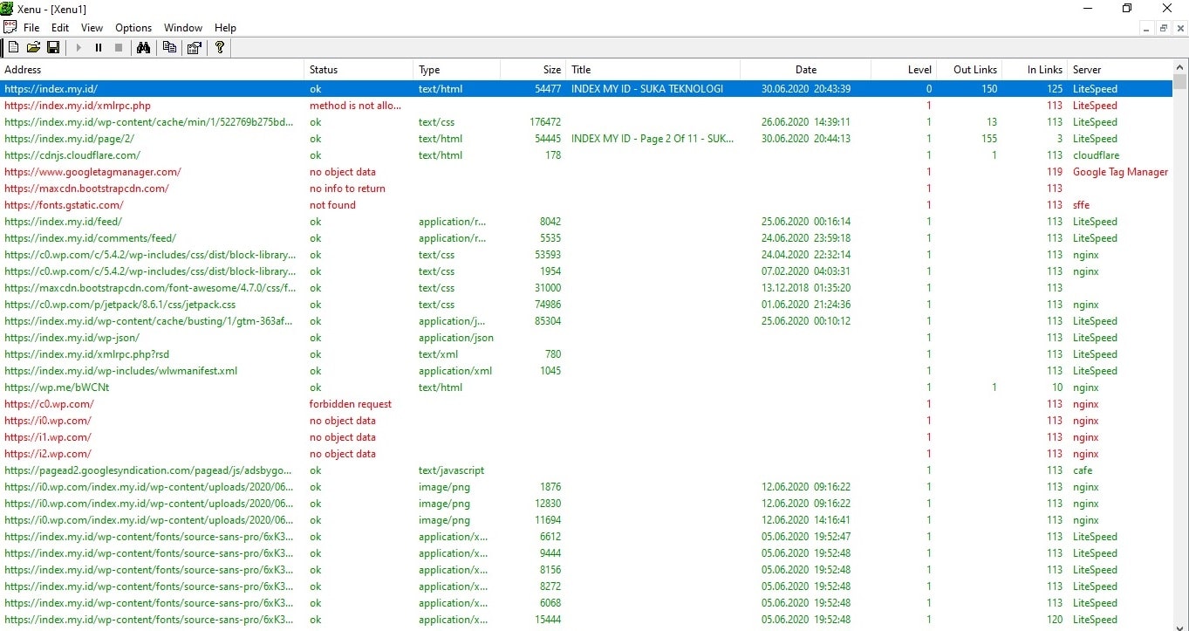This screenshot has height=631, width=1189.
Task: Sort by the Size column header
Action: pos(534,69)
